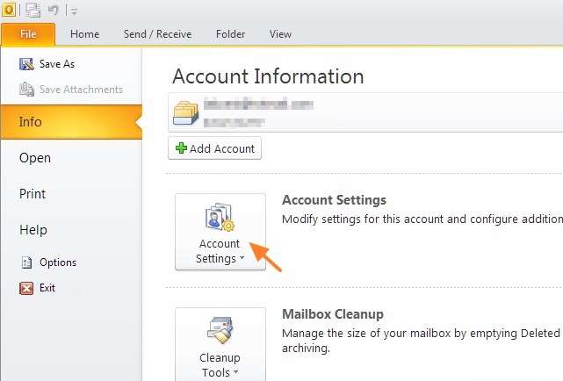The image size is (563, 381).
Task: Open the View ribbon tab
Action: 280,34
